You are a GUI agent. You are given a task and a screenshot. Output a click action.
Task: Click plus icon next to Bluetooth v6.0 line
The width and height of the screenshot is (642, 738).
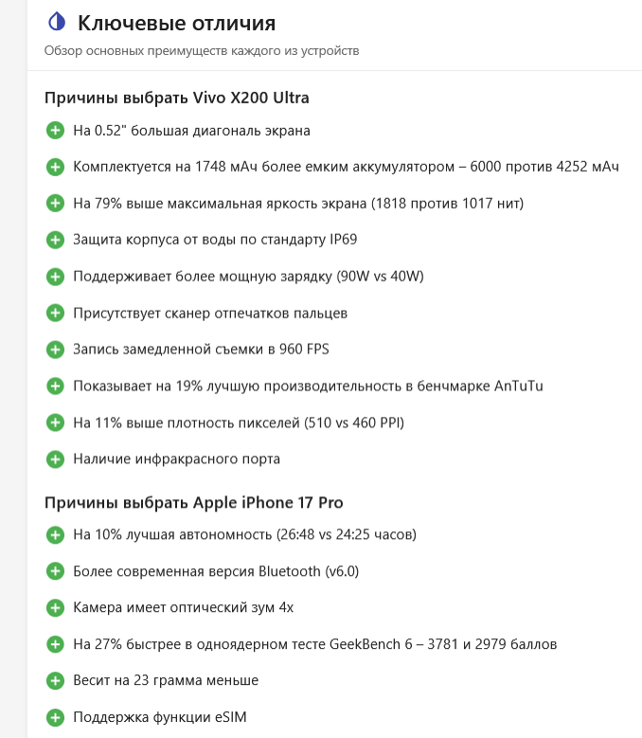tap(55, 571)
